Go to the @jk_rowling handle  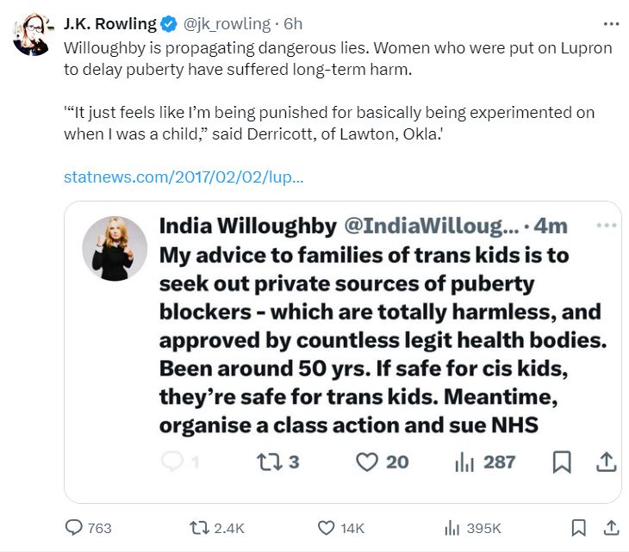pos(227,24)
